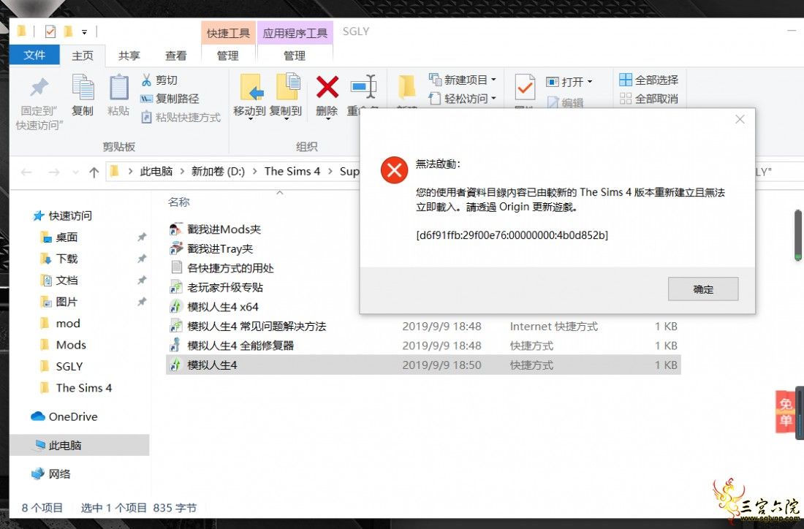The image size is (804, 529).
Task: Switch to the Home (主页) tab
Action: (83, 56)
